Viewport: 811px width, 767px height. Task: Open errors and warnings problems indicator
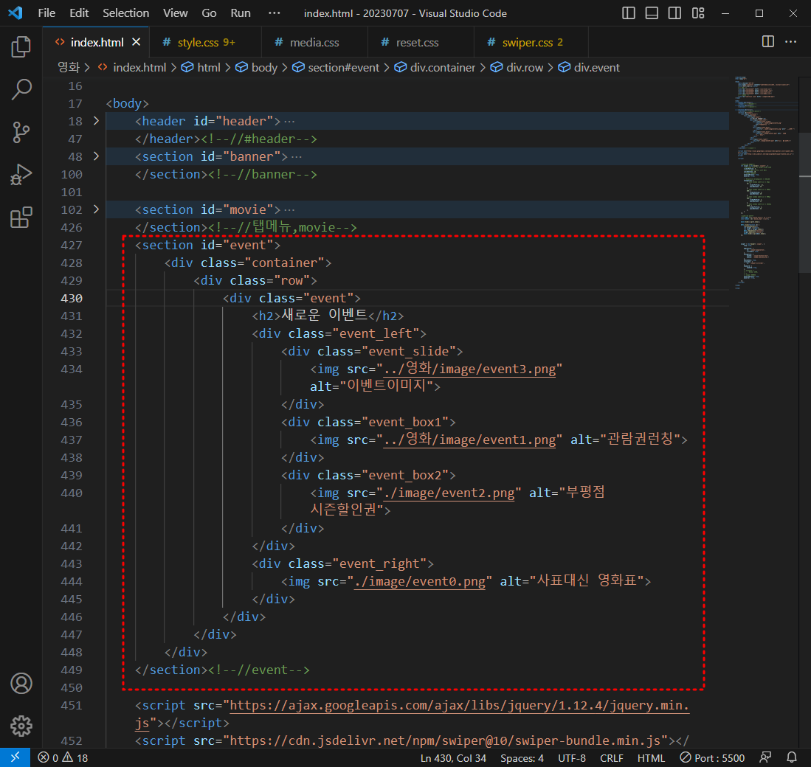coord(63,757)
